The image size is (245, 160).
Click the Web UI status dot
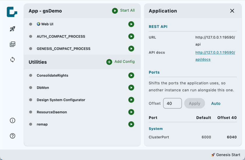tap(31, 24)
